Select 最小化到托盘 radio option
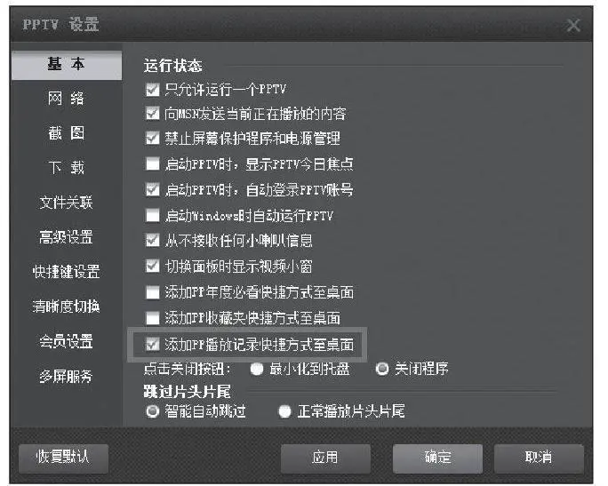Screen dimensions: 608x486 click(x=258, y=369)
